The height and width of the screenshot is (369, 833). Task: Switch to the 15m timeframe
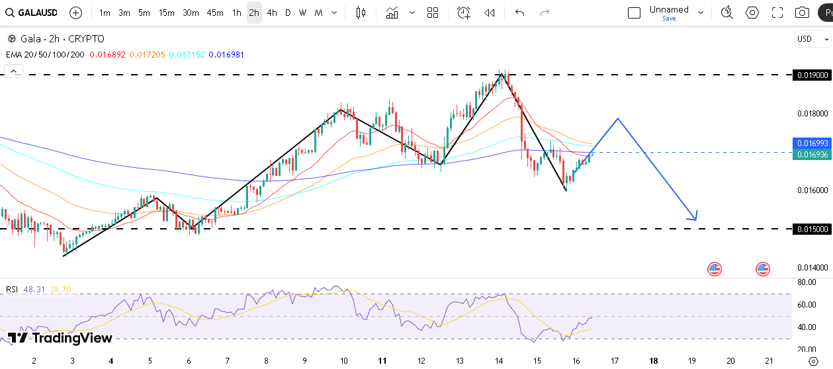tap(167, 13)
